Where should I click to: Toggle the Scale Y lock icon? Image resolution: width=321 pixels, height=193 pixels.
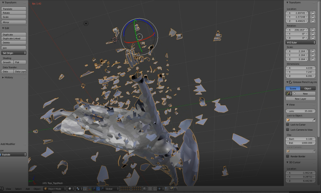coord(312,55)
